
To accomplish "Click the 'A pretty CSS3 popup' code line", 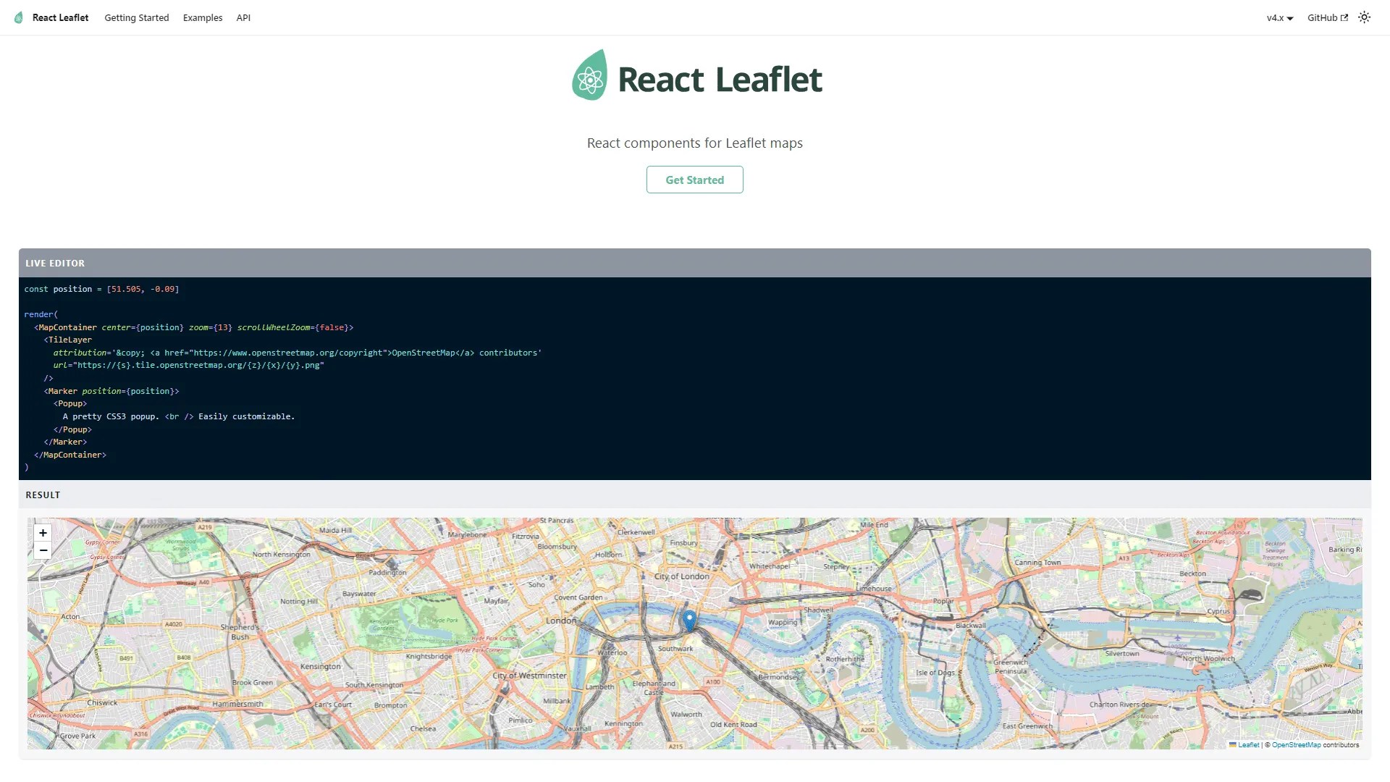I will pos(179,417).
